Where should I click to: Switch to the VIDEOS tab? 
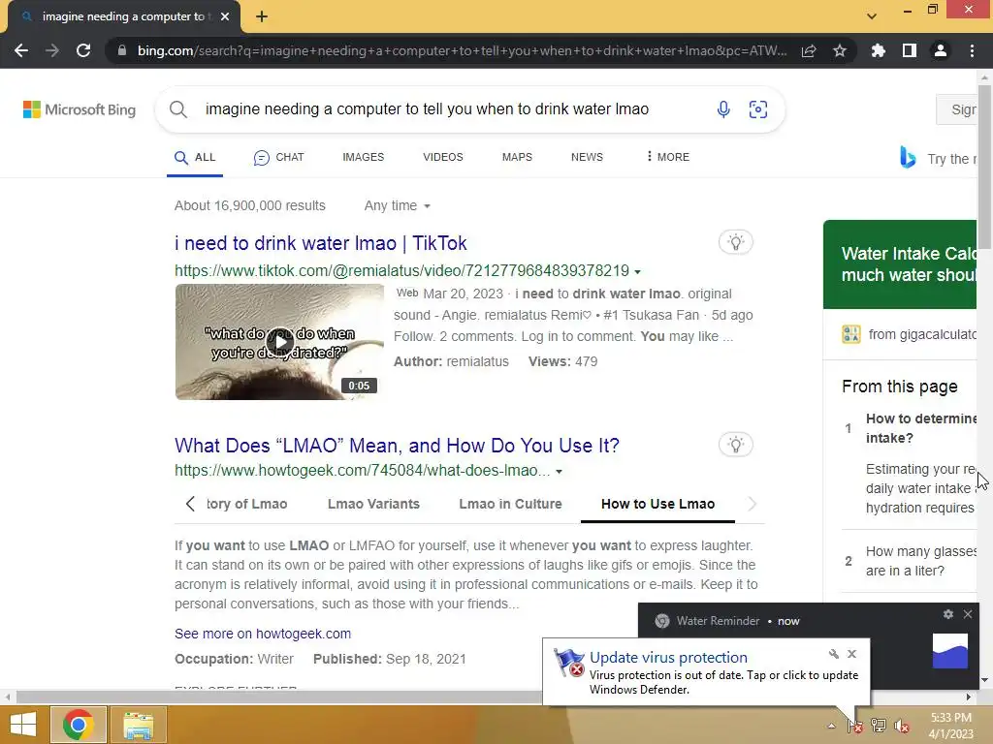442,157
